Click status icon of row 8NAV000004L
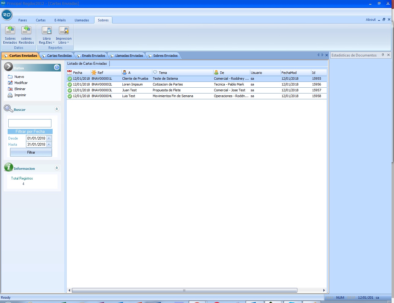 click(70, 96)
